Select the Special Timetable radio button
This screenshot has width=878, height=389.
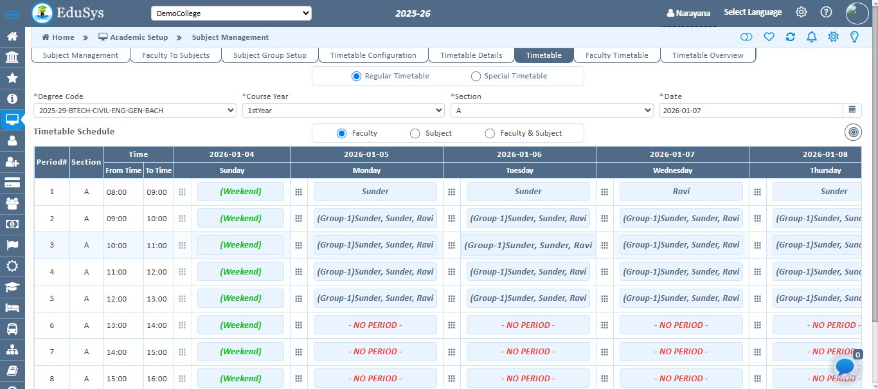476,76
